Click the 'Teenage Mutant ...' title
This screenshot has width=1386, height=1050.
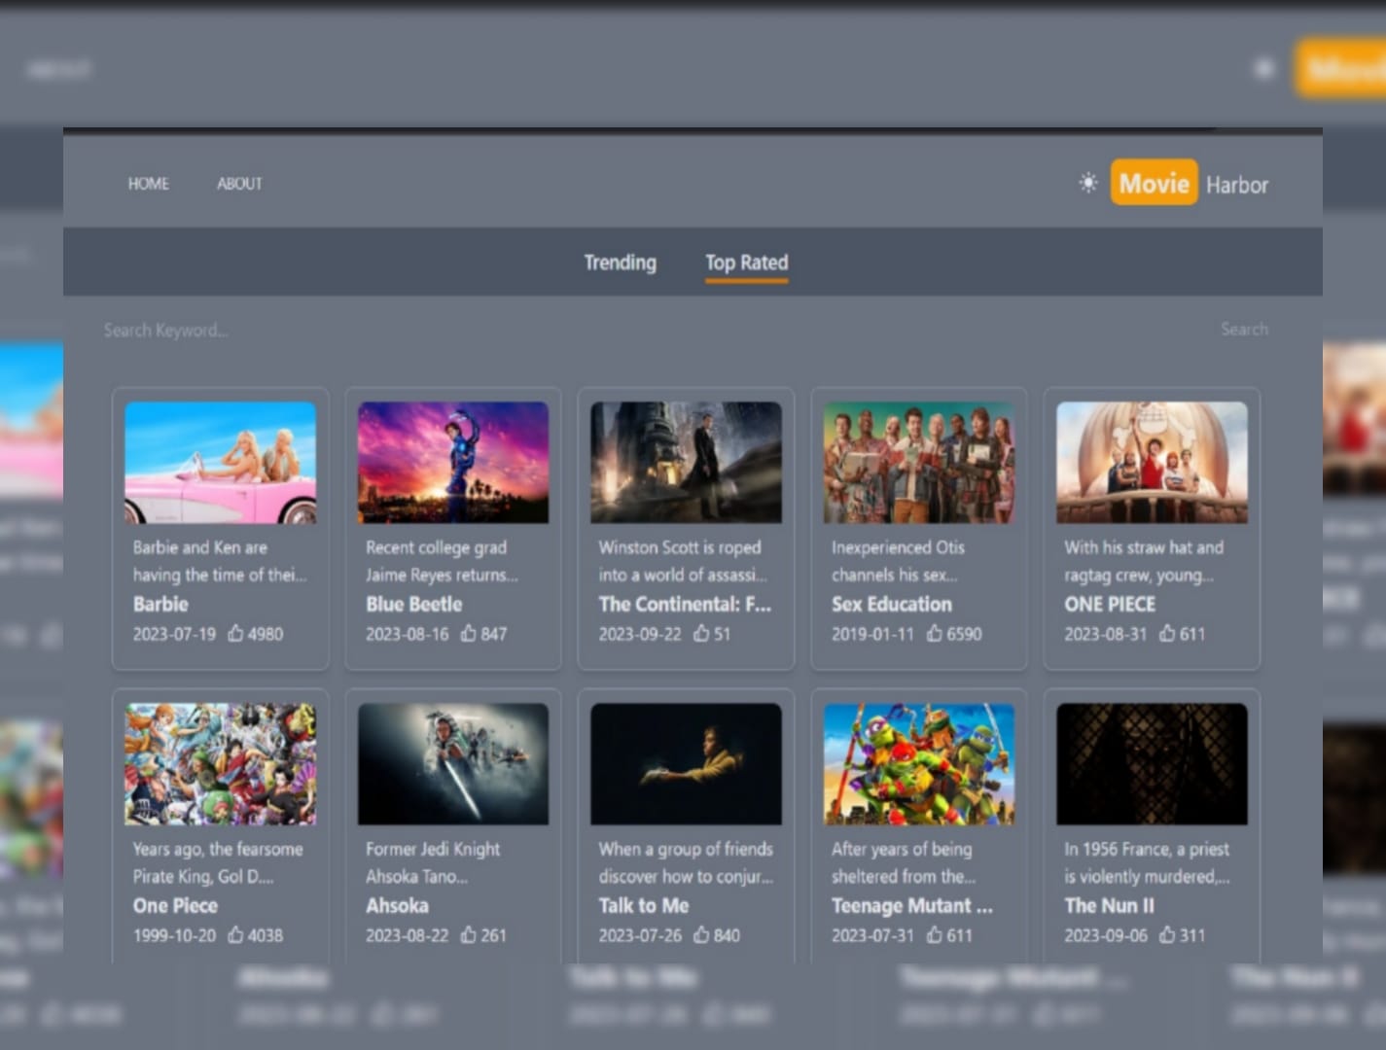(912, 905)
